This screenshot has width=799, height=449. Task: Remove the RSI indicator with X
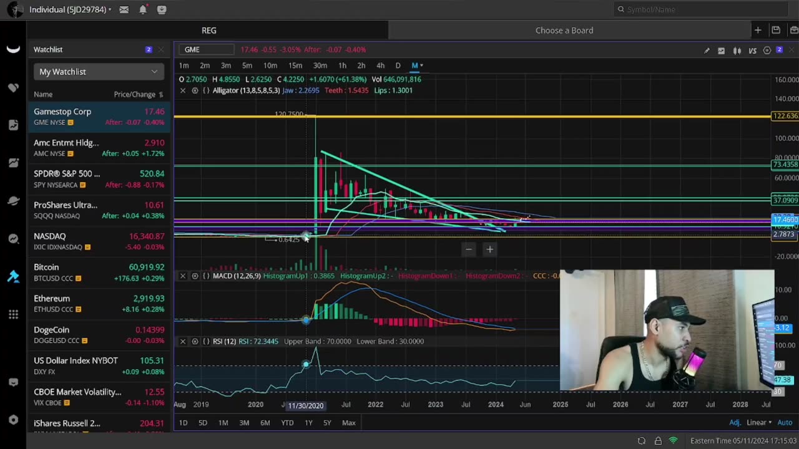pyautogui.click(x=182, y=341)
